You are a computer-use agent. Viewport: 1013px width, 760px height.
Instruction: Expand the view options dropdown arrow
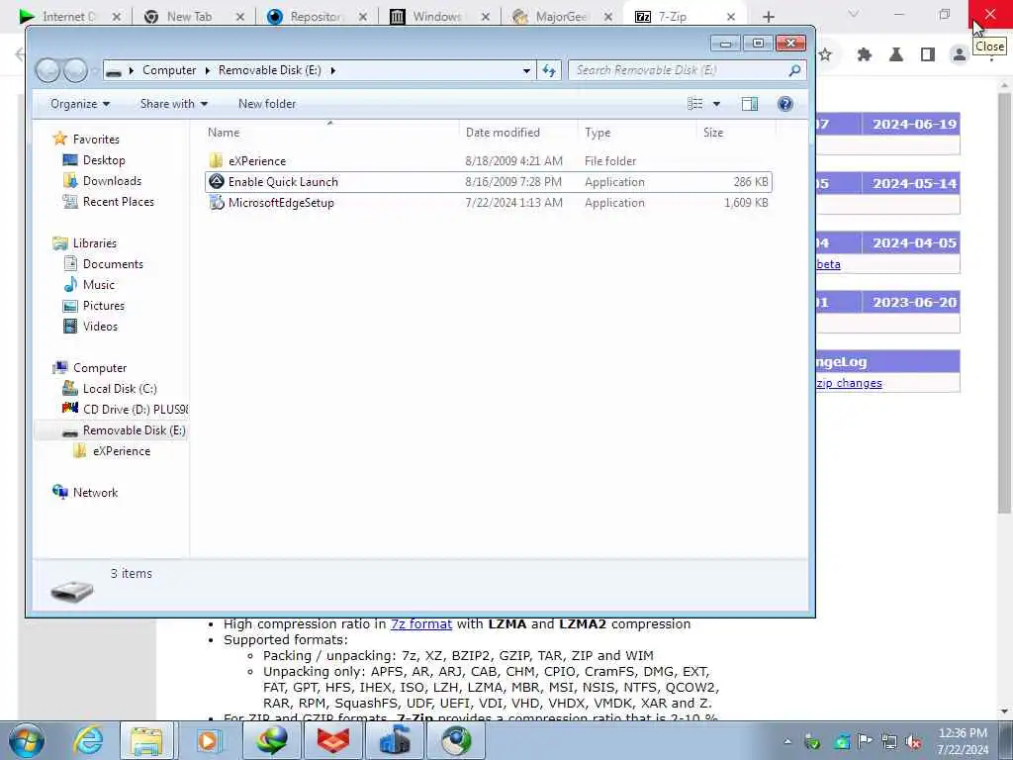[716, 103]
